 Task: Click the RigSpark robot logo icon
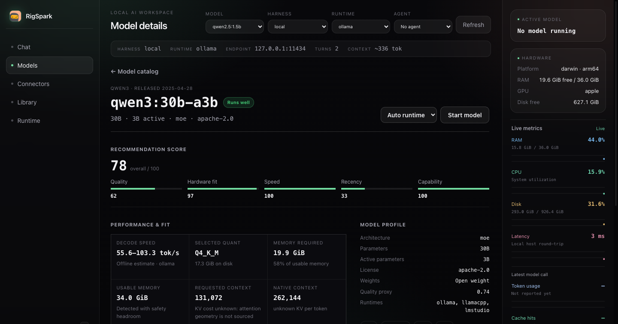(x=15, y=16)
